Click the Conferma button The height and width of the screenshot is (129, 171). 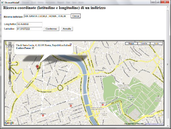[x=51, y=29]
